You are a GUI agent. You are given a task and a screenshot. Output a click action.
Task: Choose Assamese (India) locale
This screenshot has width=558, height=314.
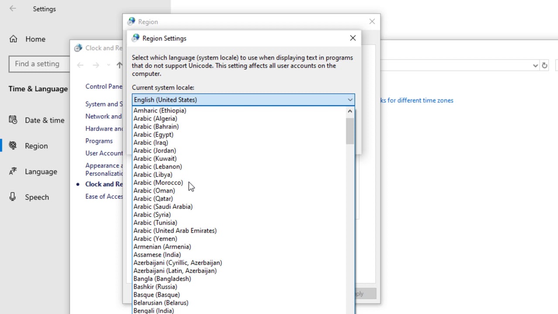pyautogui.click(x=239, y=255)
